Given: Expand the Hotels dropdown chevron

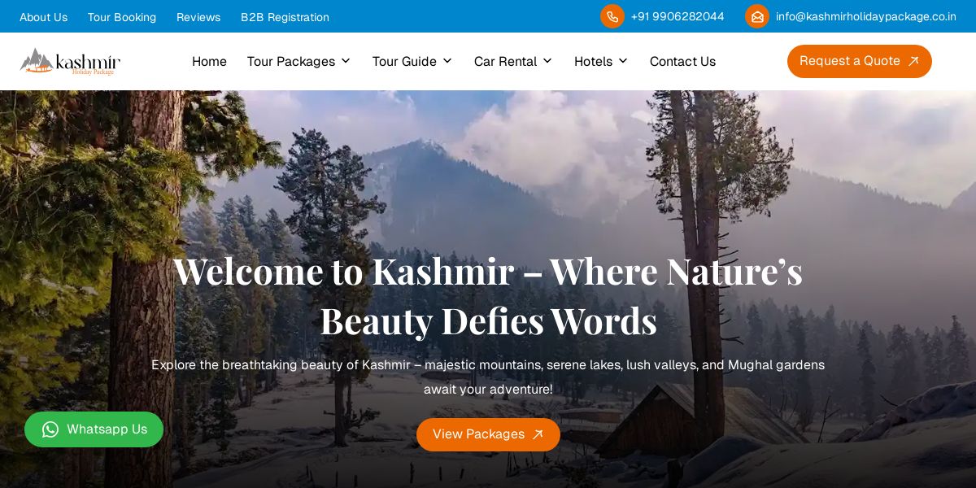Looking at the screenshot, I should 622,61.
